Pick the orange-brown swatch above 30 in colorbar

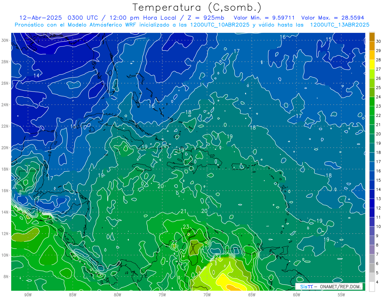(x=372, y=37)
